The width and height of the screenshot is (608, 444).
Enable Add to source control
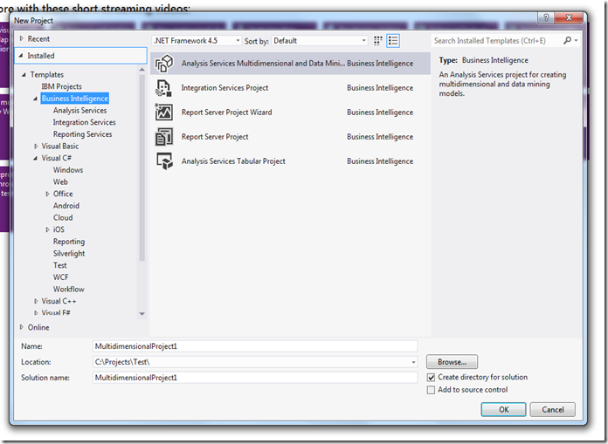(x=431, y=390)
